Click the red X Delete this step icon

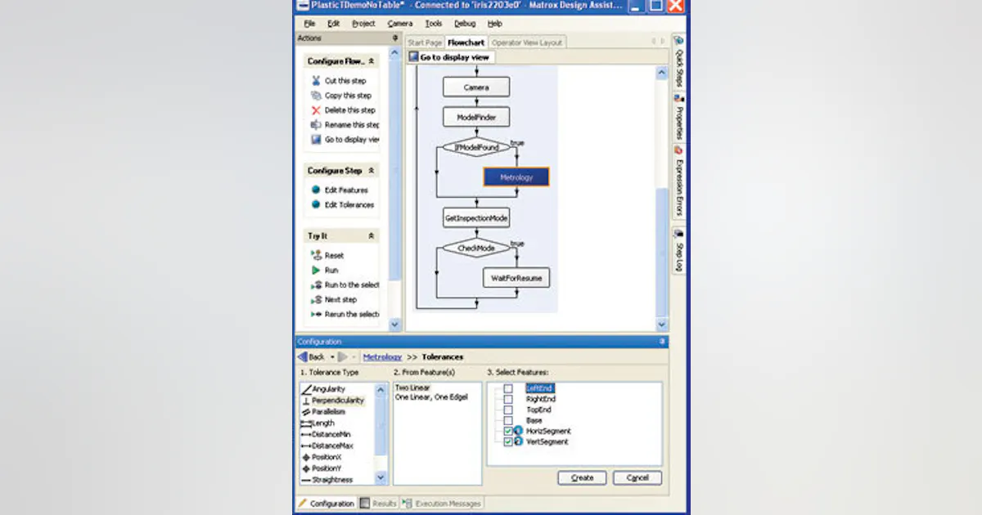tap(317, 110)
